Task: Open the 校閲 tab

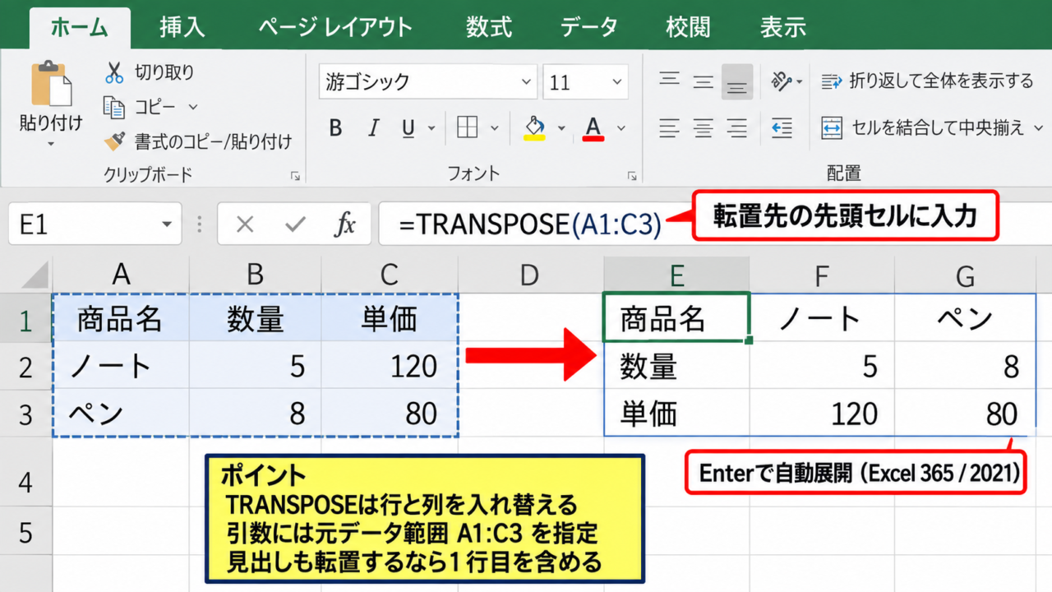Action: click(x=688, y=27)
